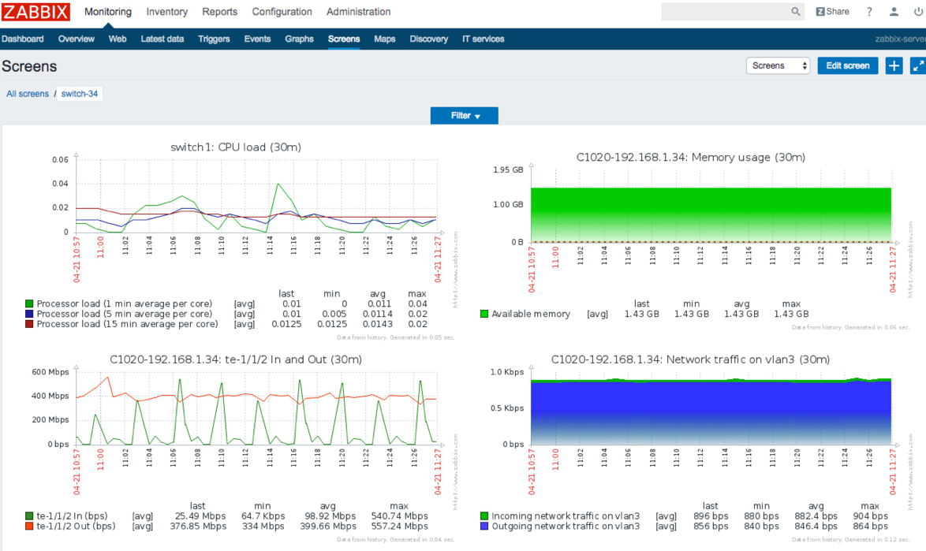Open the user profile icon
926x551 pixels.
894,12
